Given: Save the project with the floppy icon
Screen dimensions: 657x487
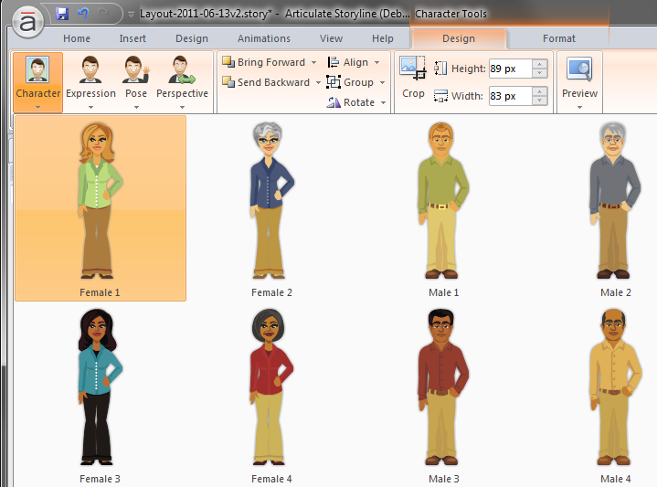Looking at the screenshot, I should tap(62, 14).
